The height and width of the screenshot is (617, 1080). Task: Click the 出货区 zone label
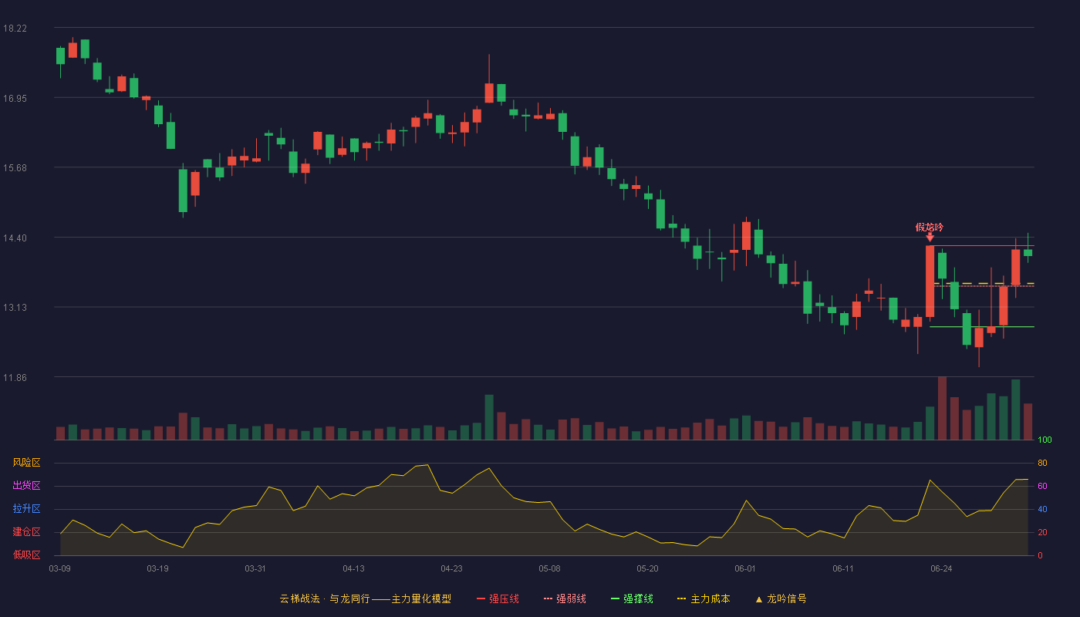pos(26,486)
